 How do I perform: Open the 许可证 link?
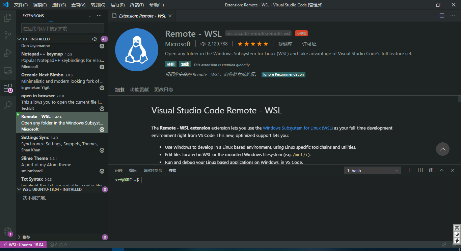tap(309, 44)
